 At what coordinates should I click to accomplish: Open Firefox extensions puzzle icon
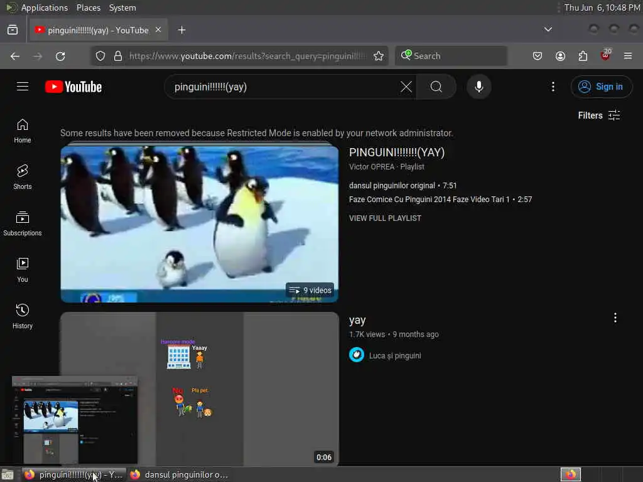click(x=583, y=56)
